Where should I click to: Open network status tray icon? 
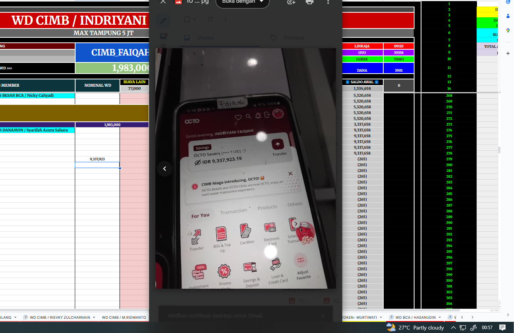[x=463, y=328]
